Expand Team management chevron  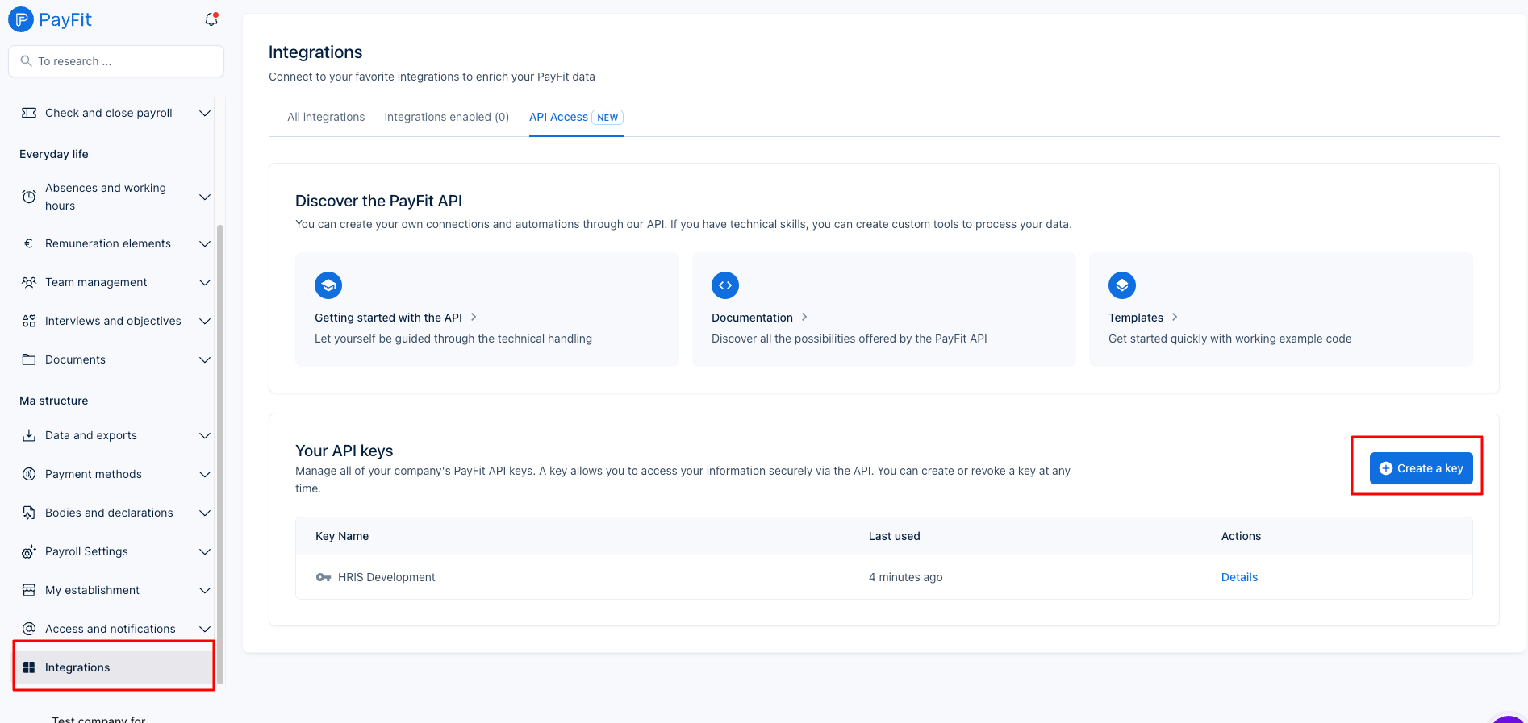click(x=205, y=282)
